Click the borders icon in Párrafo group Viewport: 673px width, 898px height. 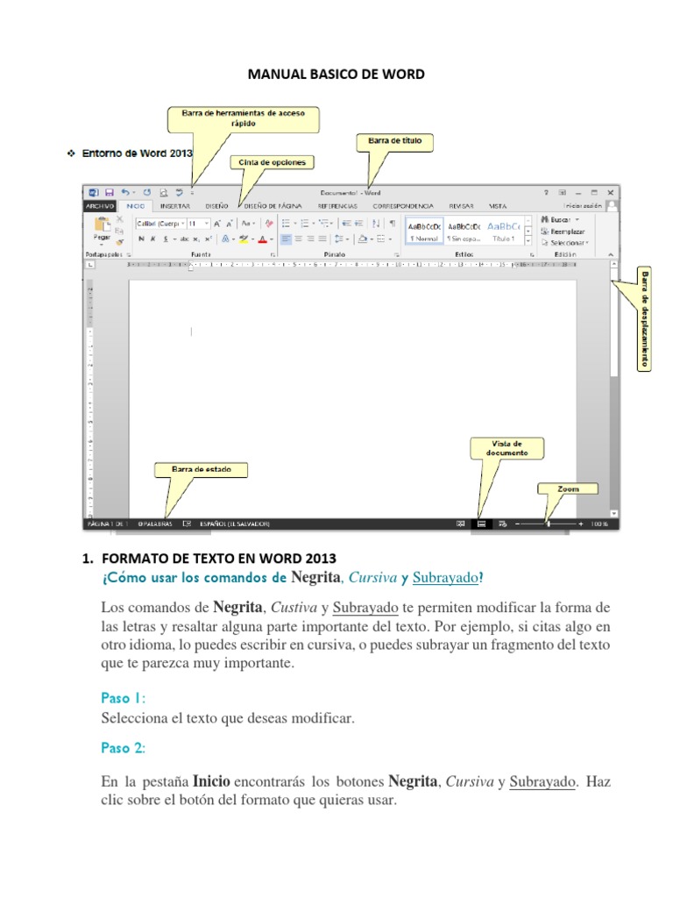pyautogui.click(x=380, y=239)
